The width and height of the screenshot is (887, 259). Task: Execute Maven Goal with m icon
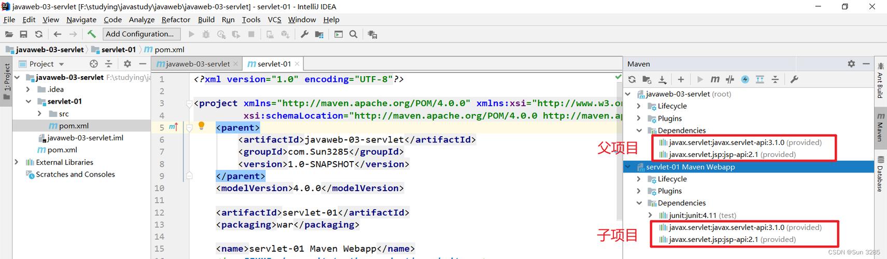click(x=715, y=79)
